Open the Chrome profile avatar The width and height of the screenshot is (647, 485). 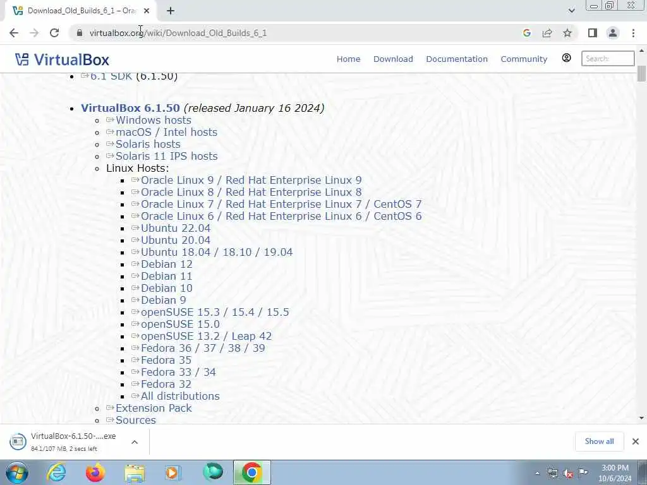613,33
